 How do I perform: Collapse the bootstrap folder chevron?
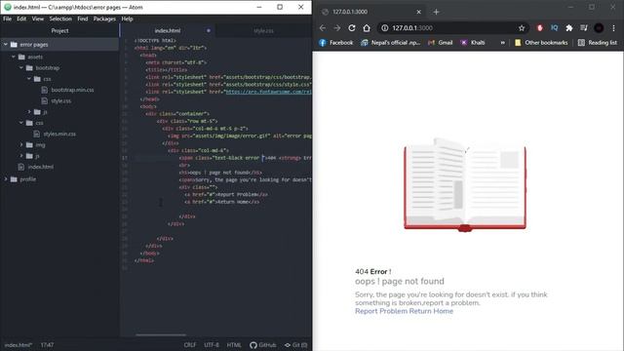tap(21, 68)
